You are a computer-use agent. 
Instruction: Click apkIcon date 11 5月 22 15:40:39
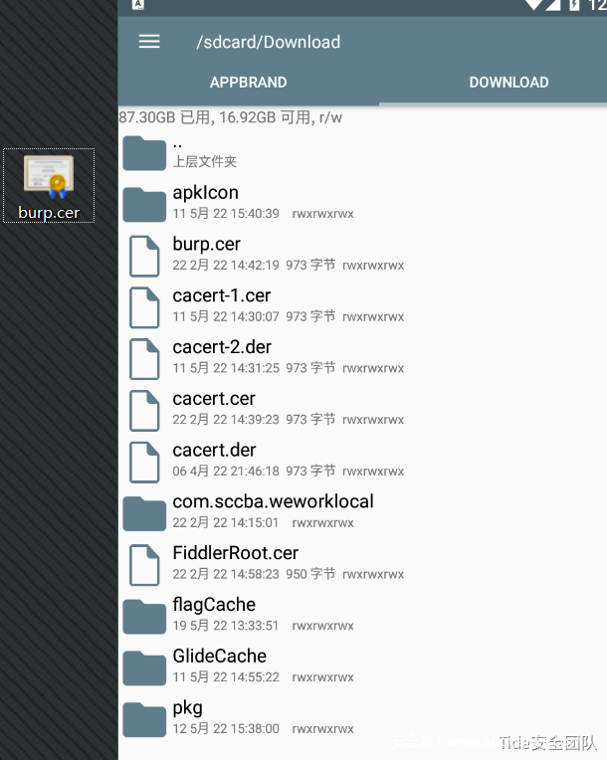click(226, 214)
